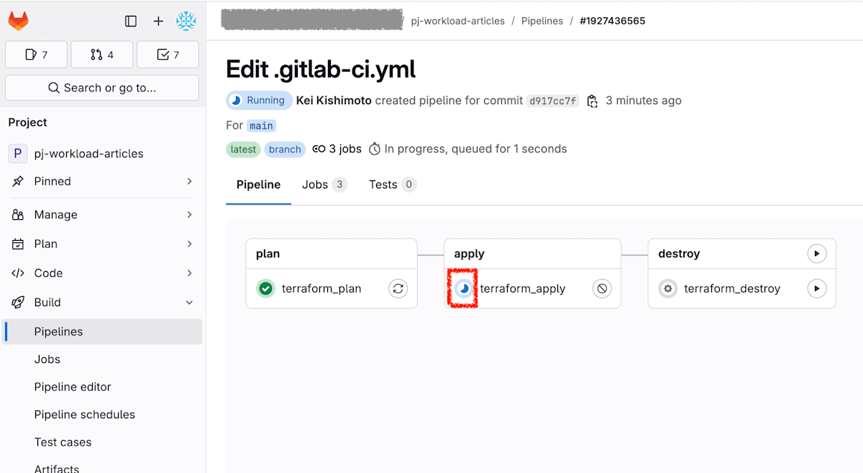Cancel the terraform_apply job
Image resolution: width=863 pixels, height=473 pixels.
pyautogui.click(x=602, y=288)
